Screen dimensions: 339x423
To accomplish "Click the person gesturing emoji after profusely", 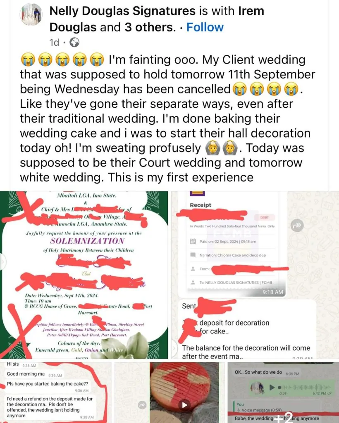I will (212, 148).
